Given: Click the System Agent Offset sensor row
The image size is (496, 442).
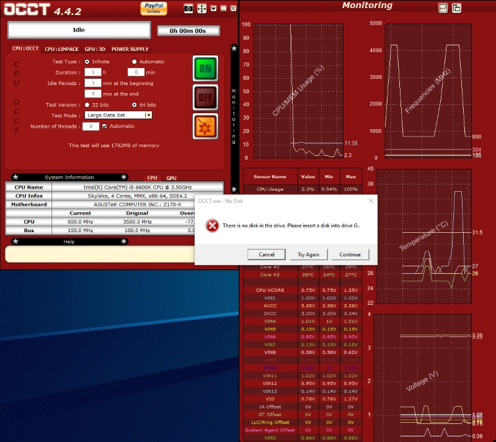Looking at the screenshot, I should pos(303,430).
